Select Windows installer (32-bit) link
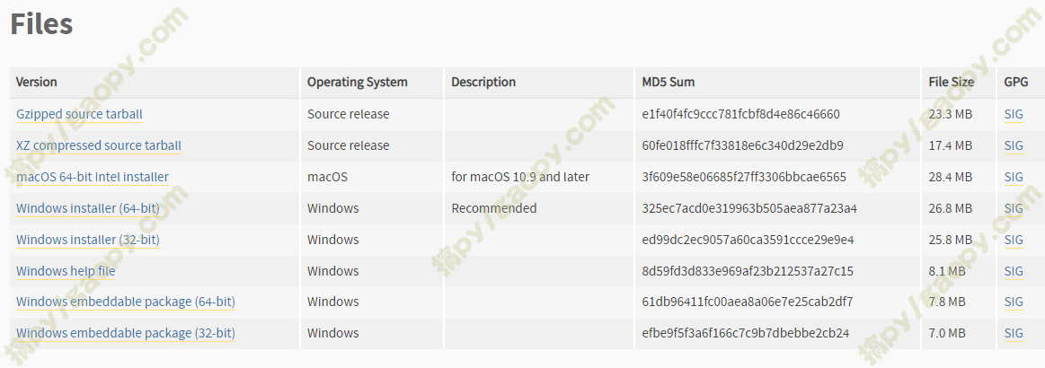The image size is (1045, 368). (x=88, y=240)
